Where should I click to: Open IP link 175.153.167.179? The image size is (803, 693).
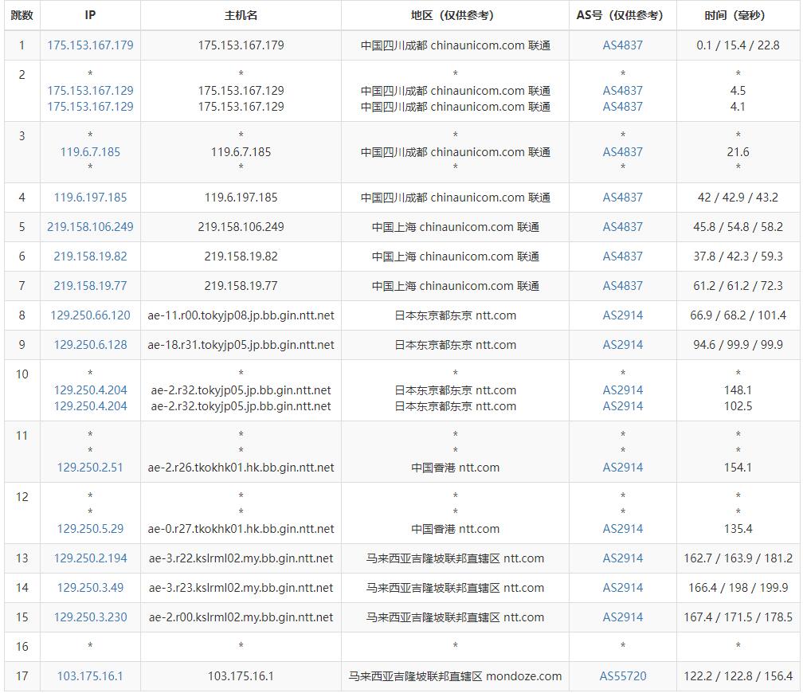[x=90, y=45]
